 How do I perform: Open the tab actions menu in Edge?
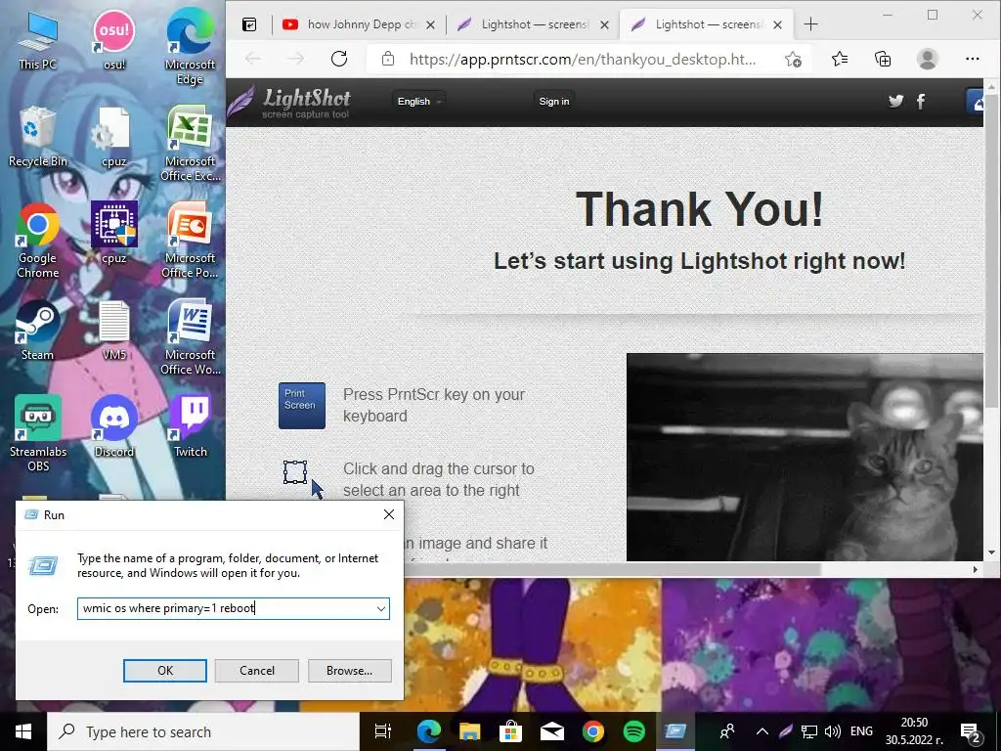tap(249, 24)
